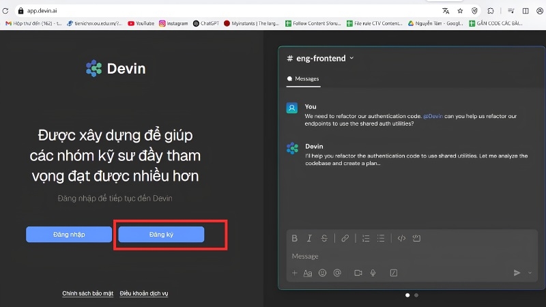Open the tienichsv.ou.edu.vn bookmark
The image size is (546, 307).
(94, 23)
